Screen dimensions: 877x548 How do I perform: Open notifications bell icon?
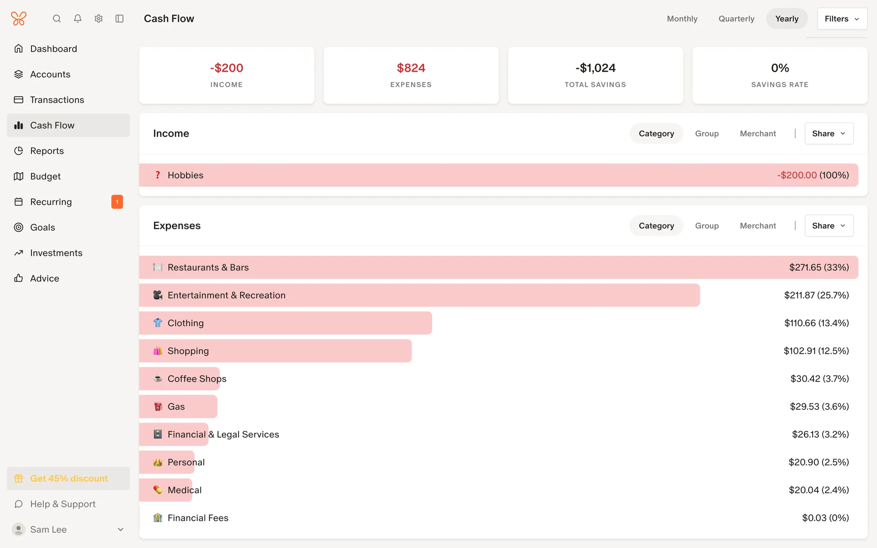[78, 19]
